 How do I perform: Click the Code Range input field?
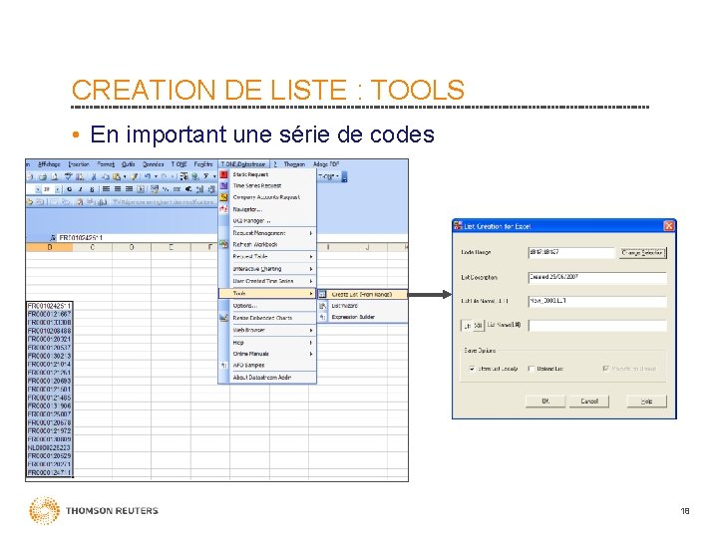pos(571,252)
